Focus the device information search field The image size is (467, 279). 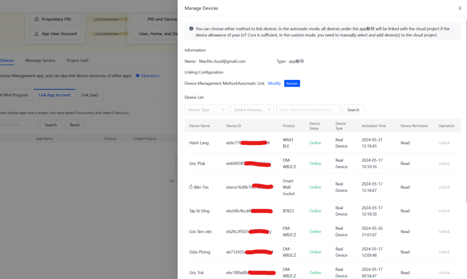(308, 109)
